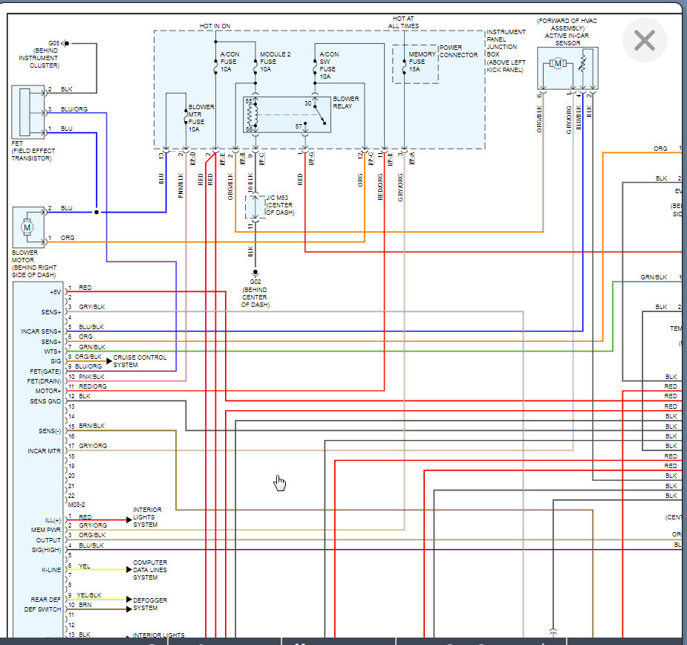
Task: Click the WTS+ pin label
Action: tap(53, 351)
